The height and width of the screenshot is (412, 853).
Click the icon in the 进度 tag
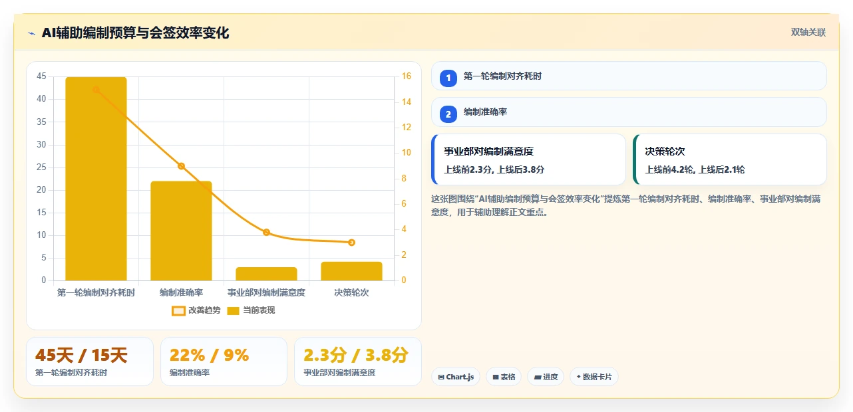point(538,377)
